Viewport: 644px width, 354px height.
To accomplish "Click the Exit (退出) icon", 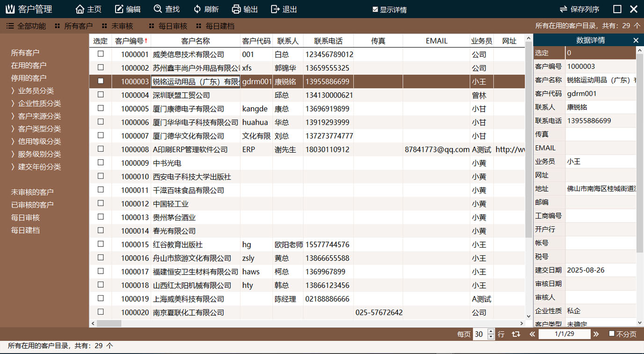I will 275,9.
